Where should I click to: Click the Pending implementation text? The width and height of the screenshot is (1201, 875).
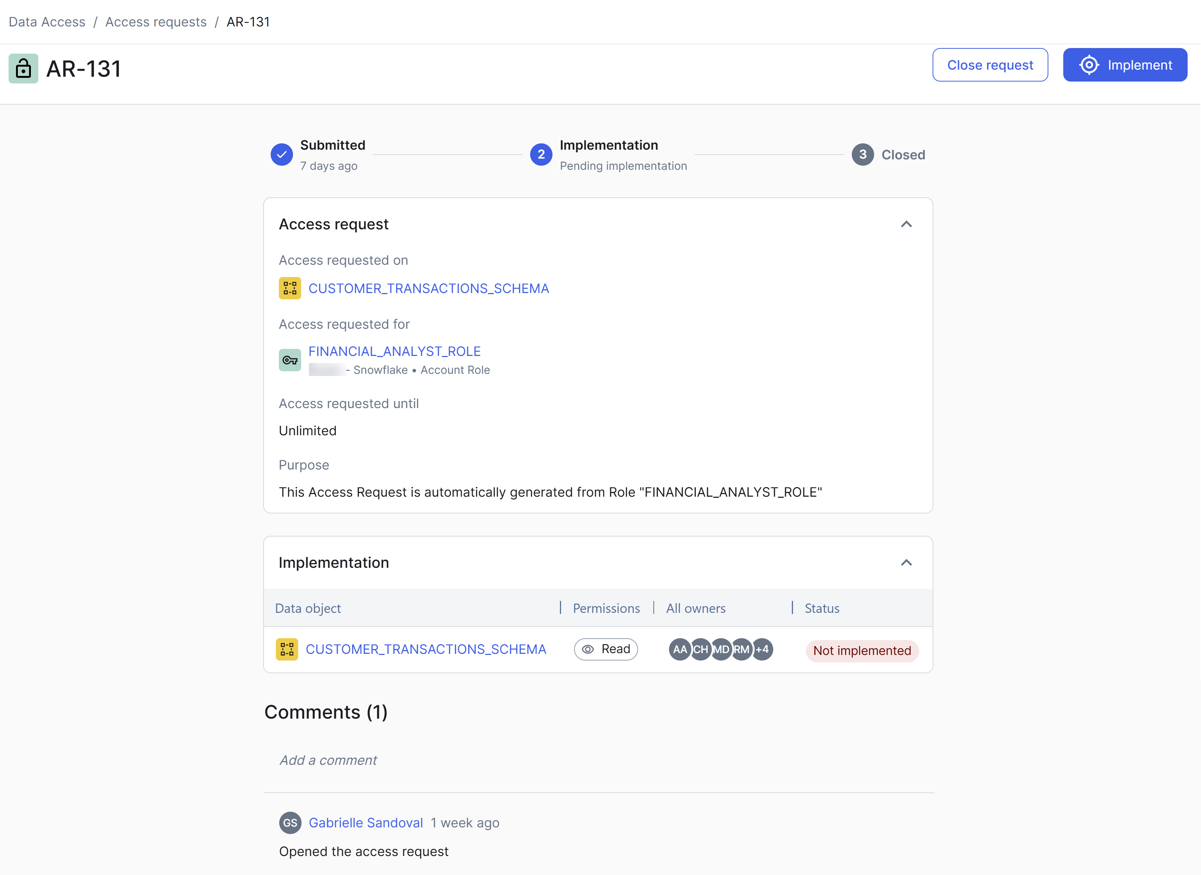click(623, 166)
